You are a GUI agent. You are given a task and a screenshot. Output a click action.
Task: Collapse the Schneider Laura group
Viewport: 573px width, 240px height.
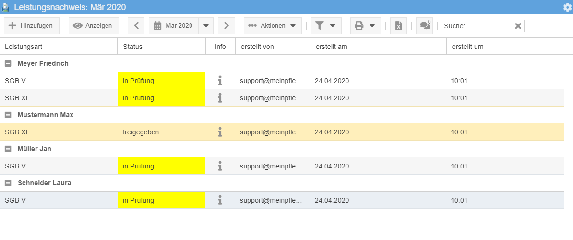8,183
